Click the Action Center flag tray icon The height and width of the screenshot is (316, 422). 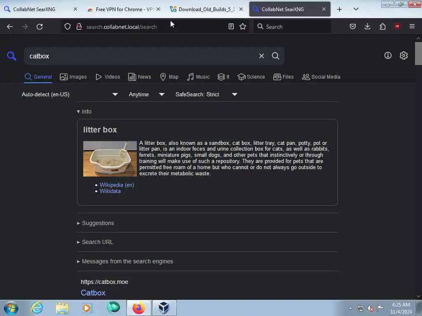point(380,308)
